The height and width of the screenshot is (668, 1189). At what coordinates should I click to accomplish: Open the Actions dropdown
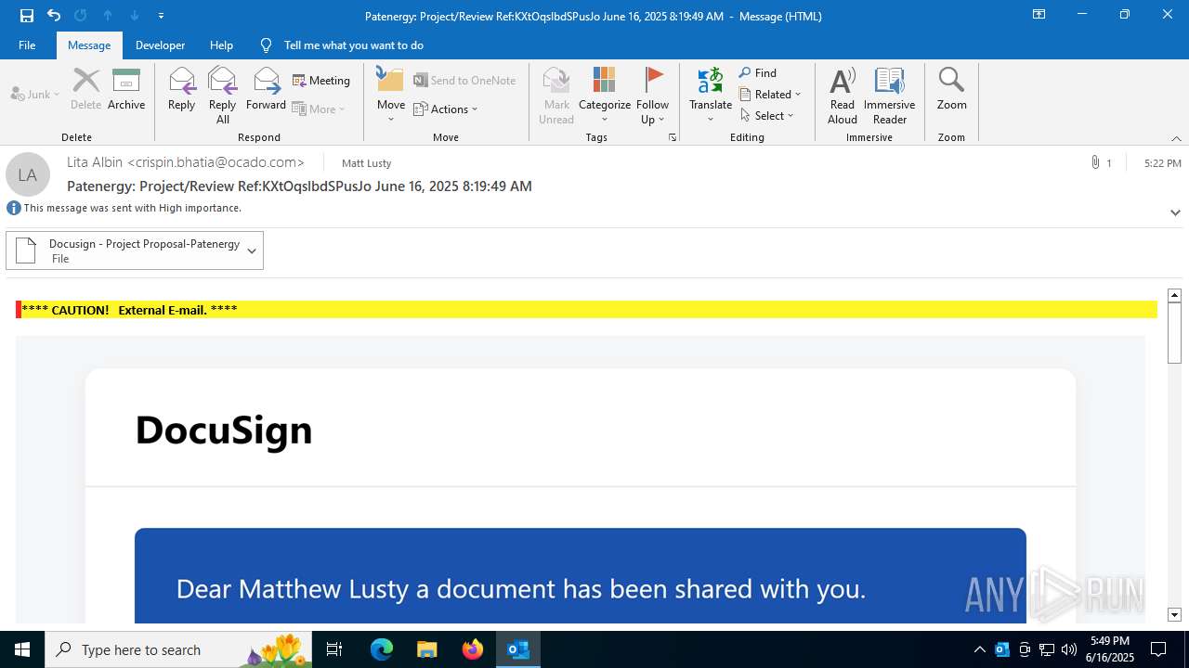tap(446, 109)
